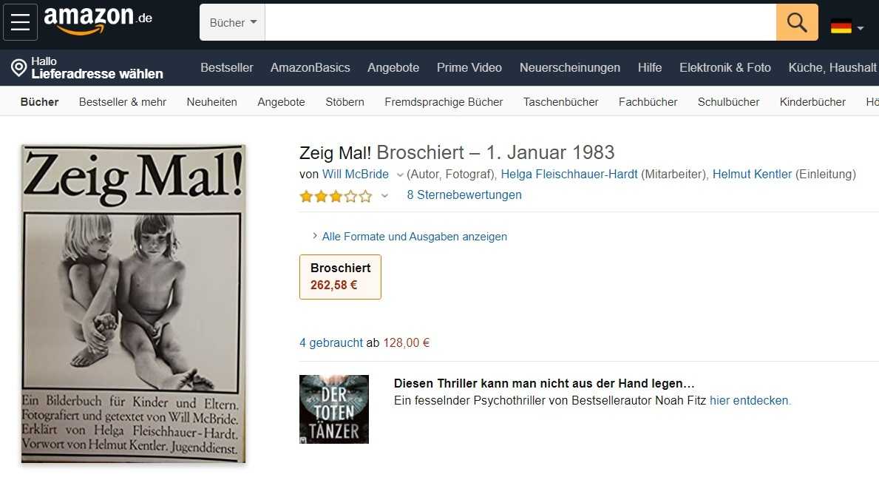Click the 4 gebraucht offers link
This screenshot has height=480, width=879.
[331, 342]
